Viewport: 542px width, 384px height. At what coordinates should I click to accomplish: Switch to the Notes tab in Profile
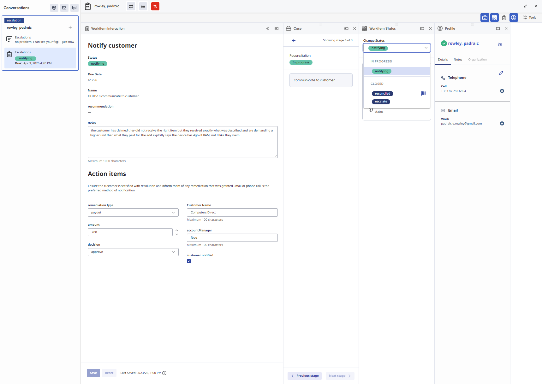[458, 60]
